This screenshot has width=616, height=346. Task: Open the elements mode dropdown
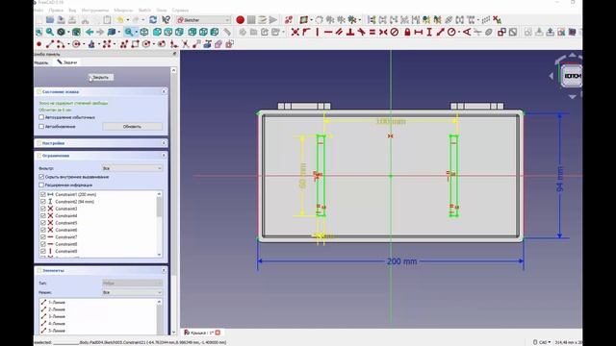(132, 292)
